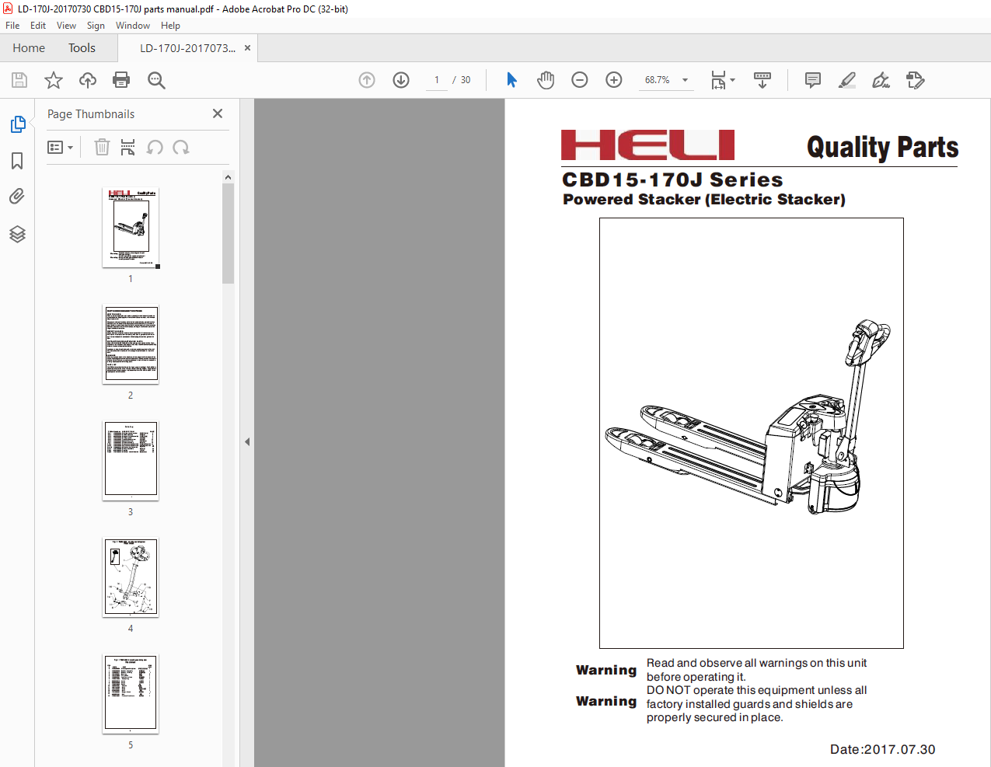This screenshot has width=991, height=767.
Task: Open the Edit menu
Action: (38, 26)
